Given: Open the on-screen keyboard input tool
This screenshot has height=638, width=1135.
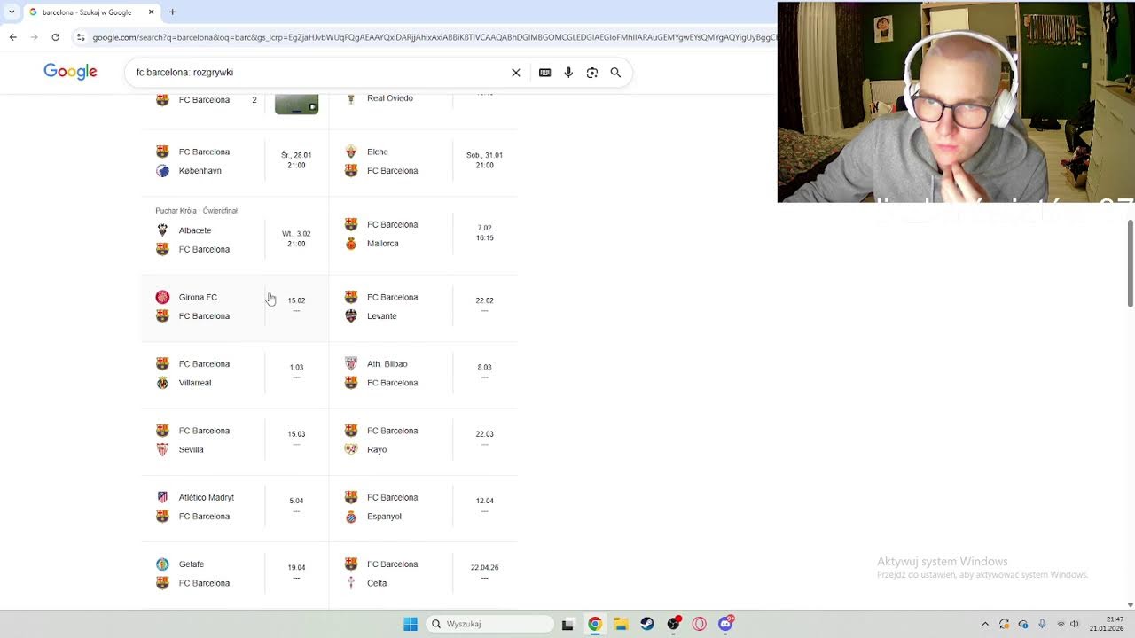Looking at the screenshot, I should (544, 73).
